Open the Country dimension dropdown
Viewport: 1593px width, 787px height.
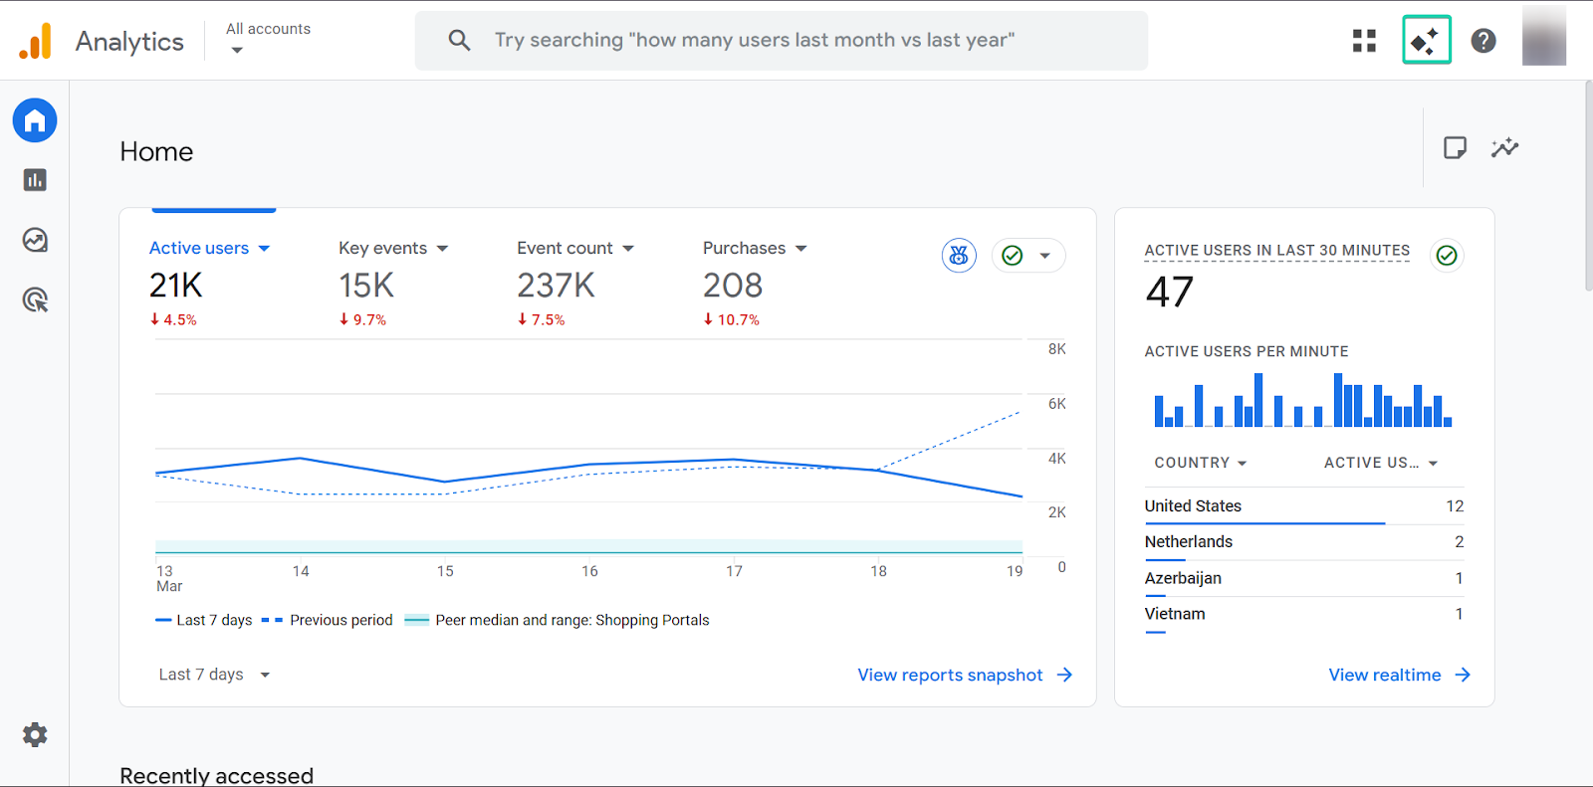1201,463
